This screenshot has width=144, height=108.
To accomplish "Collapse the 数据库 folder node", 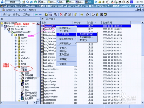I will (12, 35).
